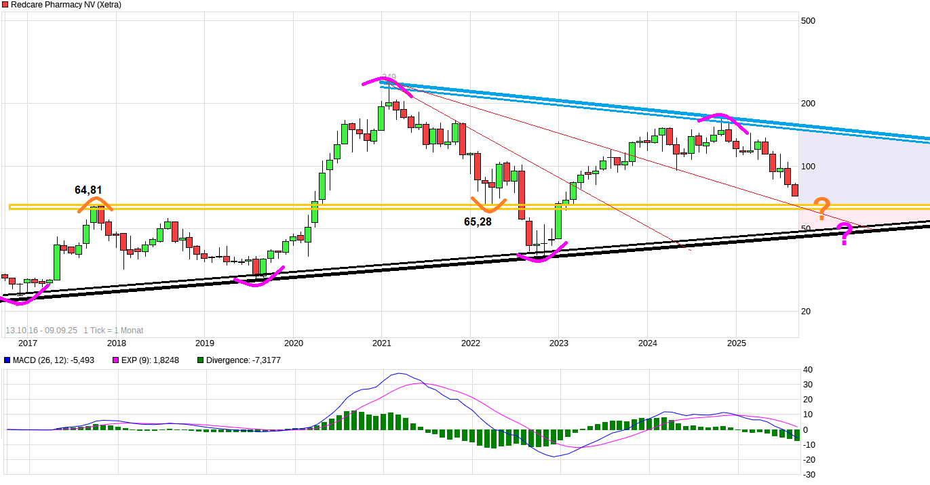Click the magenta arc at the 2021 peak
930x485 pixels.
pos(388,86)
